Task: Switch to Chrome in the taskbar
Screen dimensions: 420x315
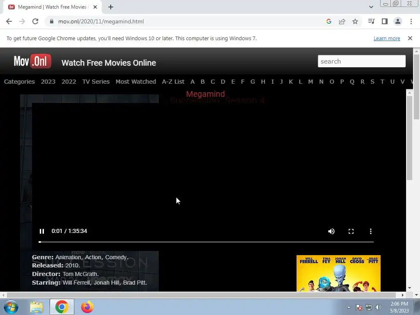Action: coord(62,307)
